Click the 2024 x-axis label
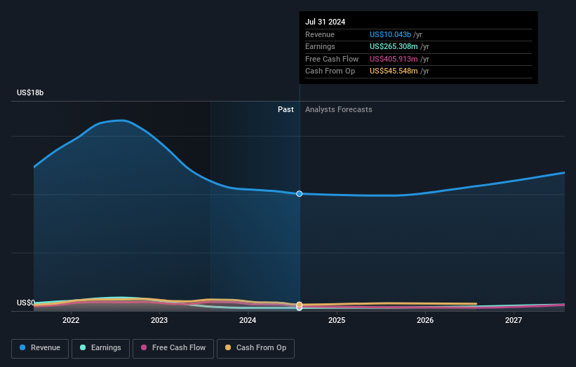The height and width of the screenshot is (367, 576). 248,320
